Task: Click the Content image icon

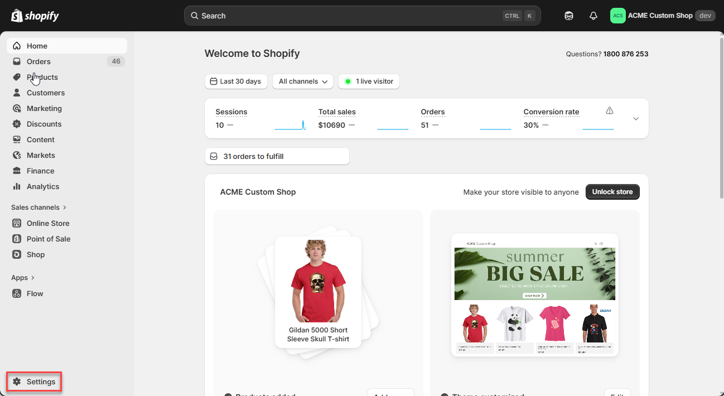Action: click(17, 139)
